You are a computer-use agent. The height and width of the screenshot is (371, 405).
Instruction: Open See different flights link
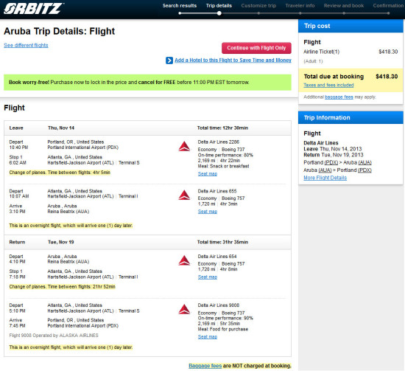point(26,45)
